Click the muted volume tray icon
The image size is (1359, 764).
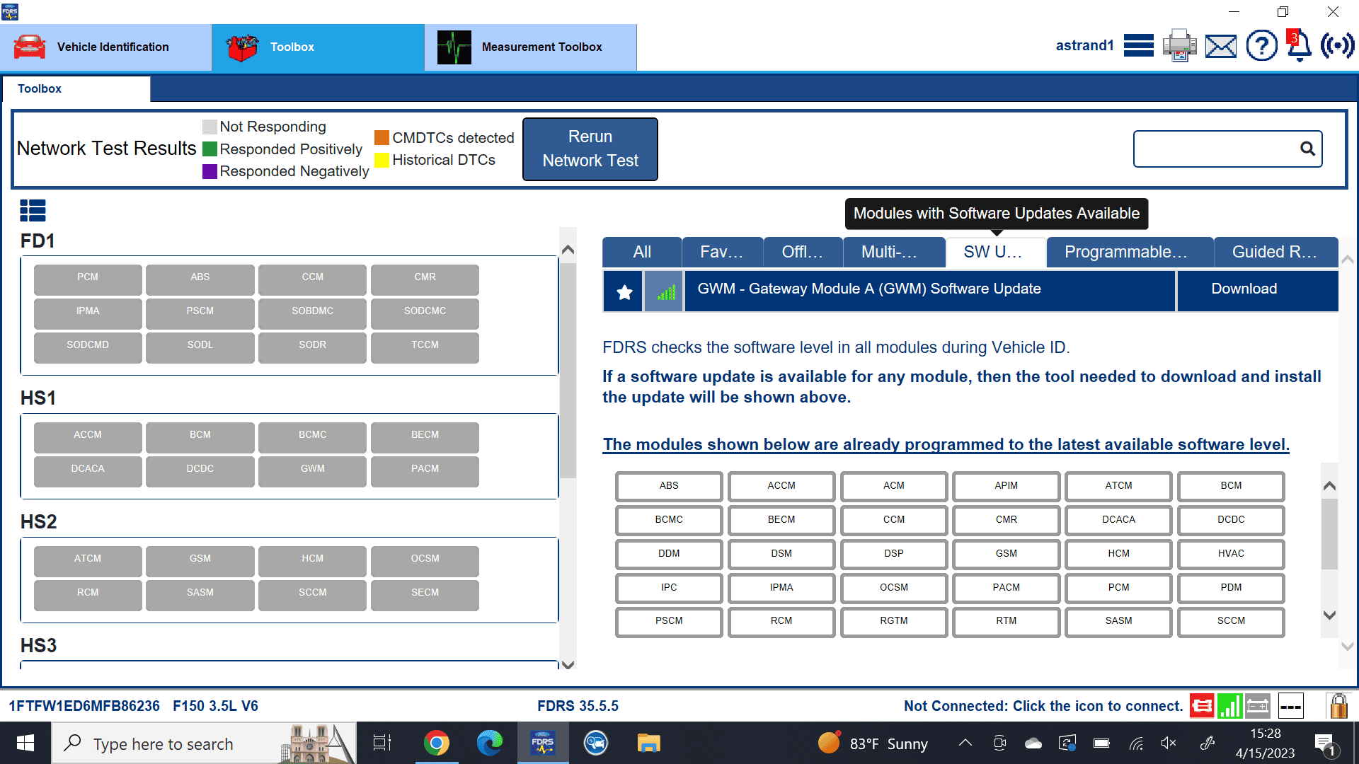(x=1169, y=743)
